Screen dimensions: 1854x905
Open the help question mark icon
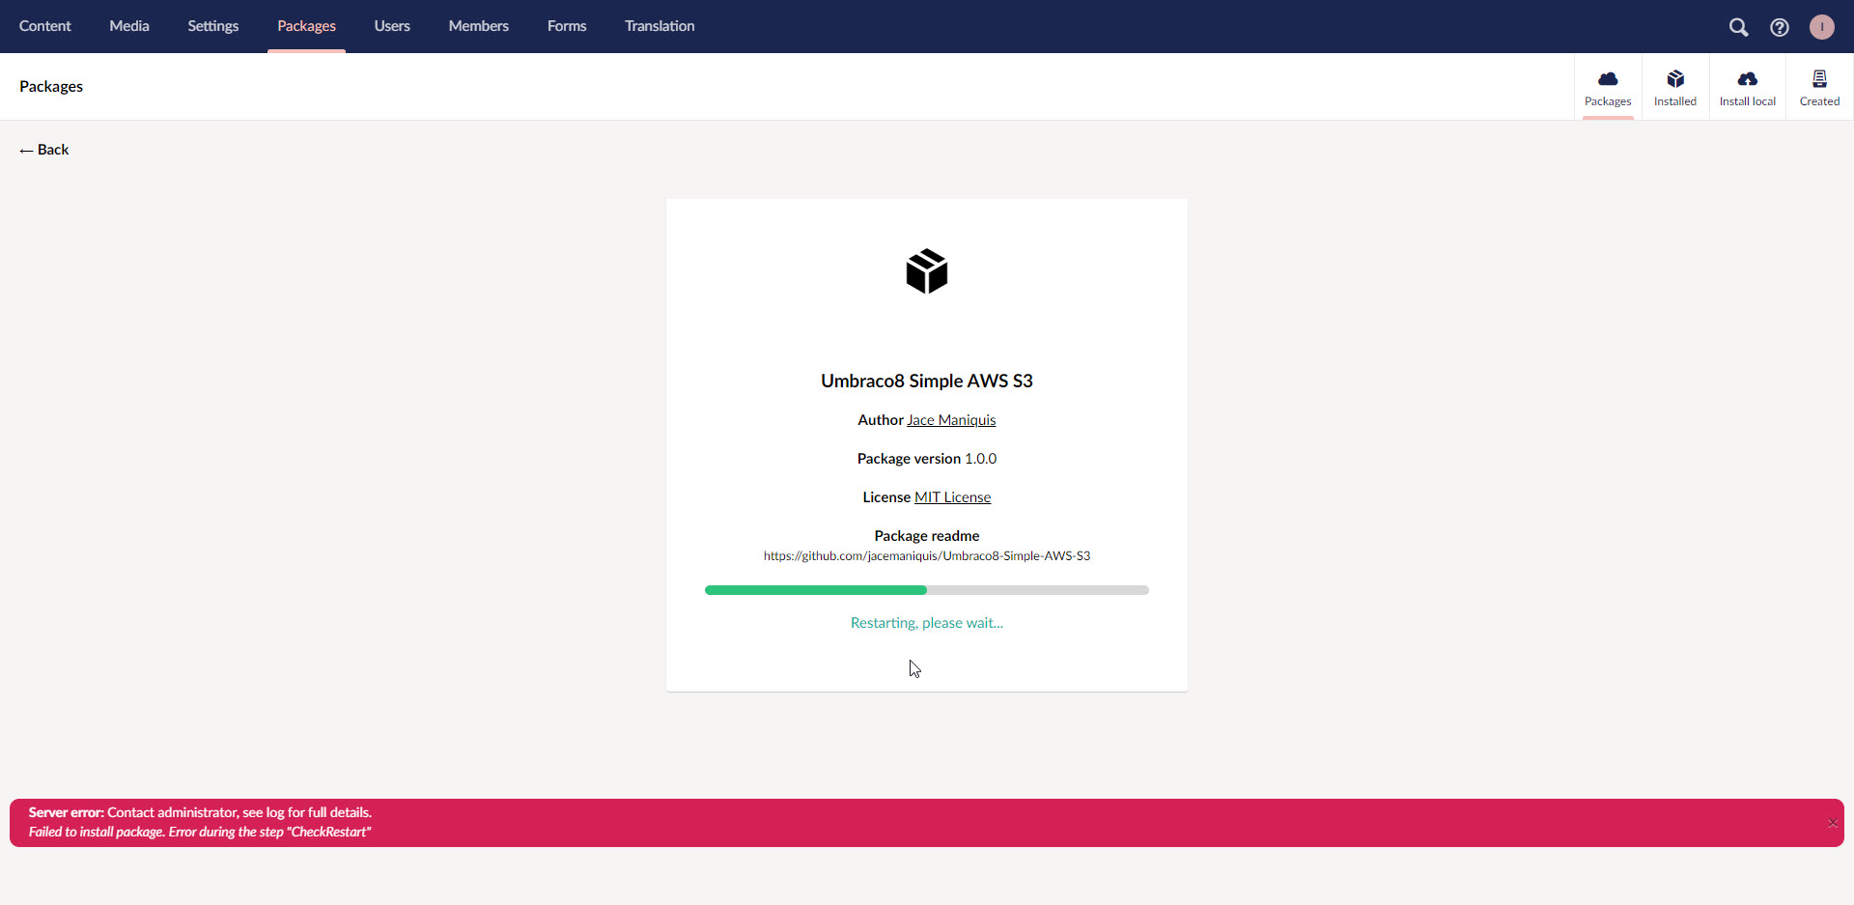(x=1780, y=27)
